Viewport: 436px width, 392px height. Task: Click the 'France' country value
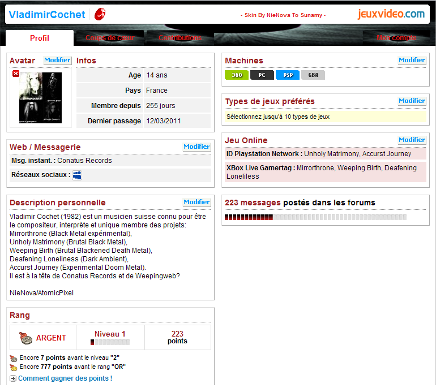tap(157, 91)
